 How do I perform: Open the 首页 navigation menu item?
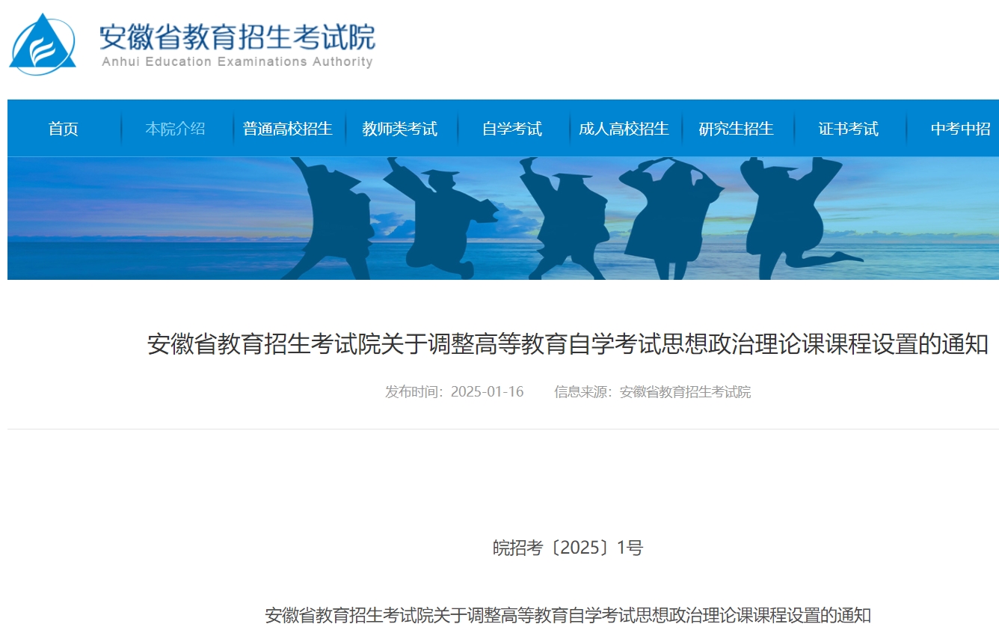click(64, 128)
